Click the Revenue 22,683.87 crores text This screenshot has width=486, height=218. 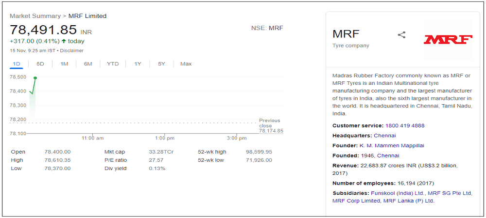[x=395, y=169]
